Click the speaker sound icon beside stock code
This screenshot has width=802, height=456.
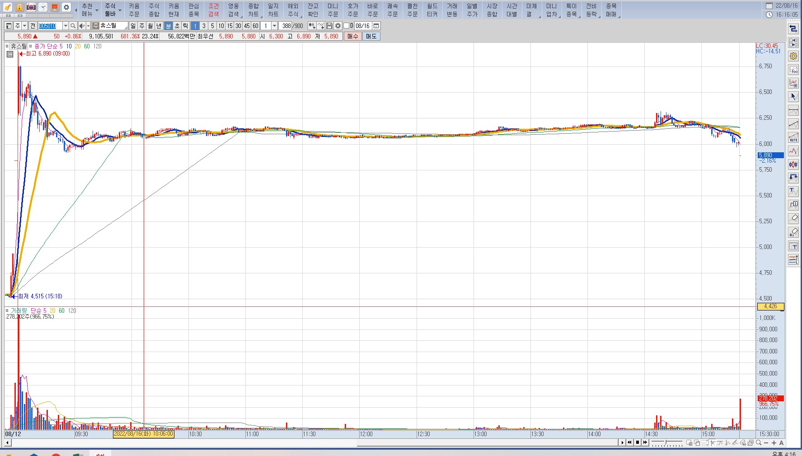click(x=82, y=26)
